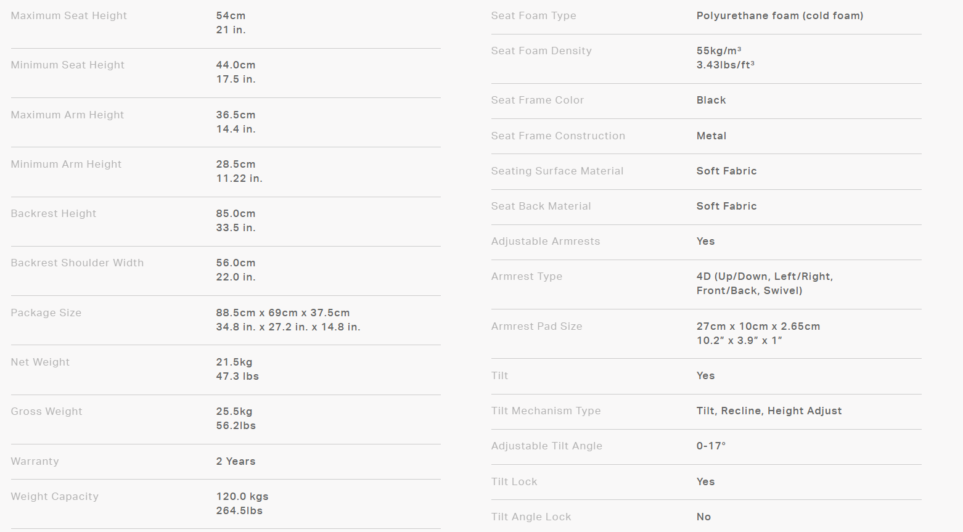This screenshot has width=963, height=532.
Task: Click the Armrest Pad Size label
Action: tap(536, 326)
